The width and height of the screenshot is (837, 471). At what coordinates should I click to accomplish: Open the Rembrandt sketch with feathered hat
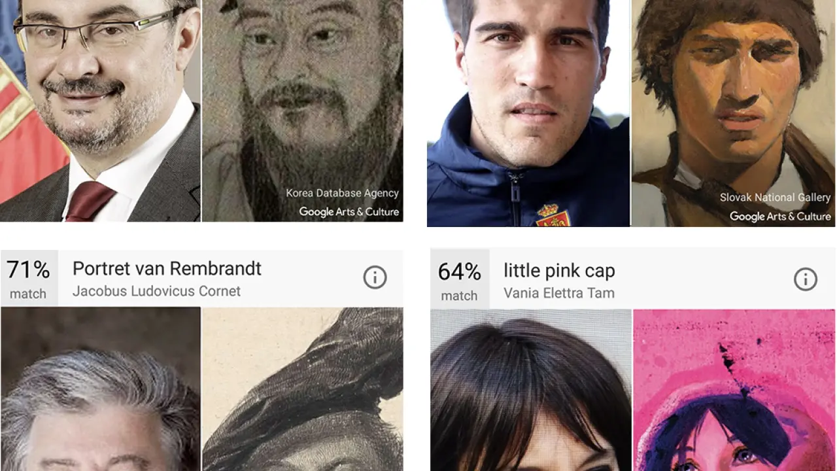click(x=302, y=392)
